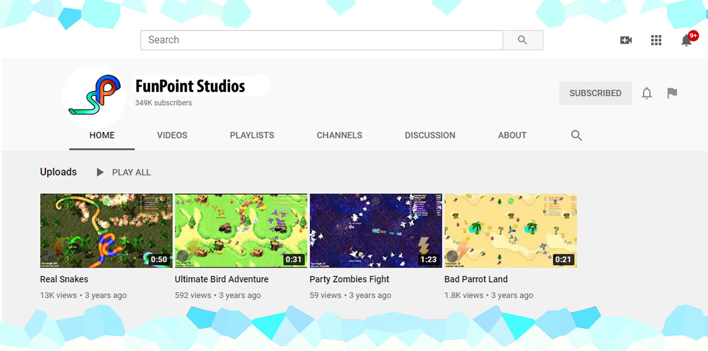Click the 0:50 duration badge

coord(159,260)
